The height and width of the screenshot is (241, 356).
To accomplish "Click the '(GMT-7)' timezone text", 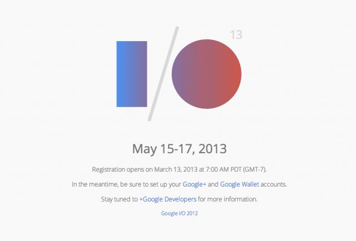I will point(255,169).
